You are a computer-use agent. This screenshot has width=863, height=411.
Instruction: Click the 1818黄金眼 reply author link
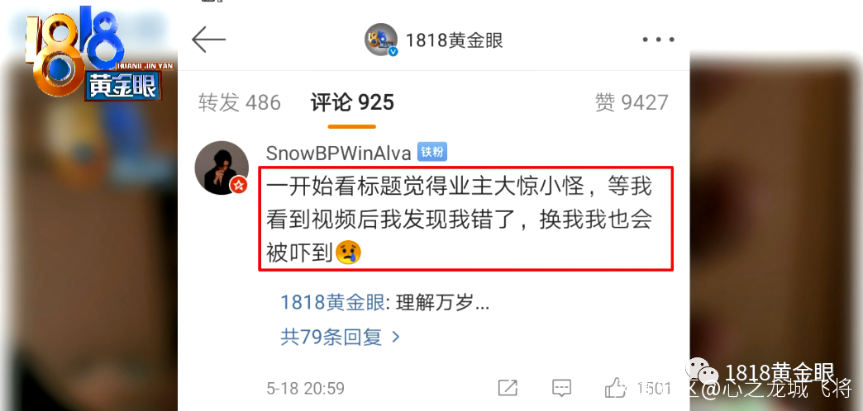click(332, 302)
